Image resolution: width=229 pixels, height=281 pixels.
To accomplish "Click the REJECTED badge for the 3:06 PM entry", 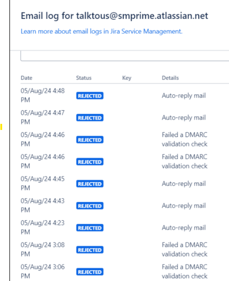I will (90, 272).
